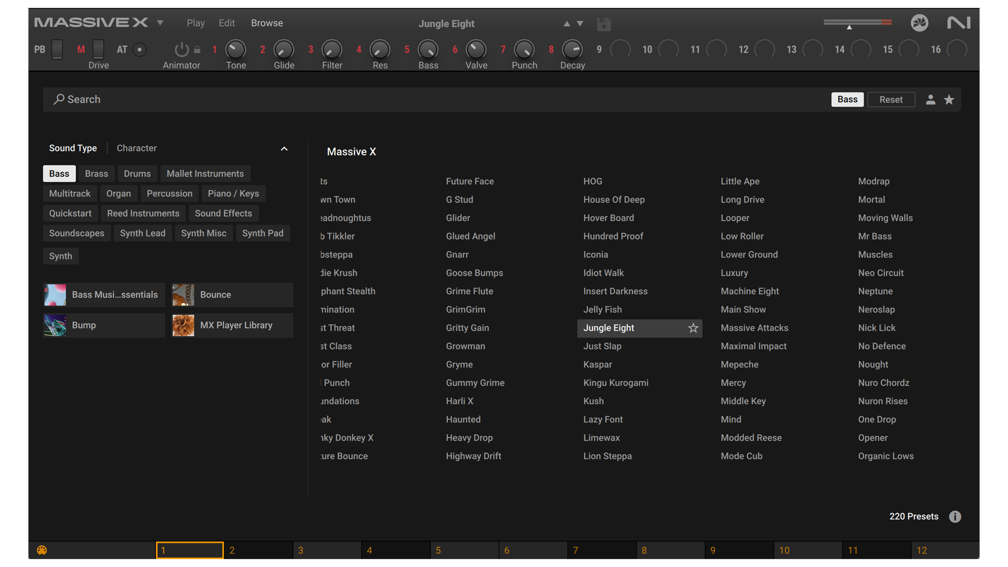Viewport: 1008px width, 567px height.
Task: Toggle the Mallet Instruments tag
Action: 205,174
